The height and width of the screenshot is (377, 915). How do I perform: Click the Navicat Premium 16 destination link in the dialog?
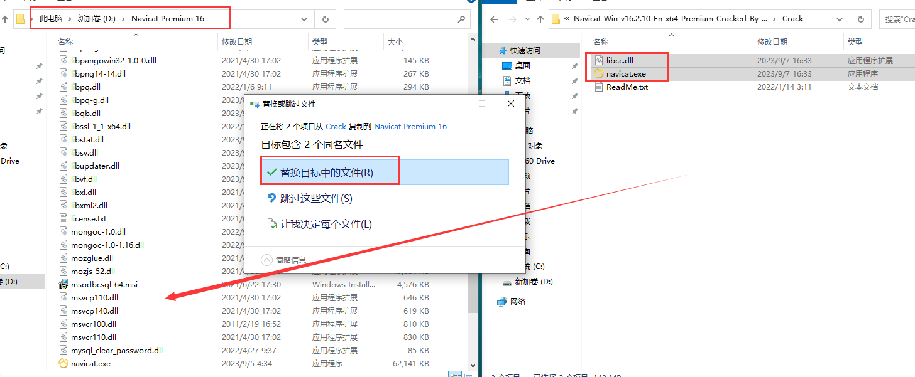point(410,126)
